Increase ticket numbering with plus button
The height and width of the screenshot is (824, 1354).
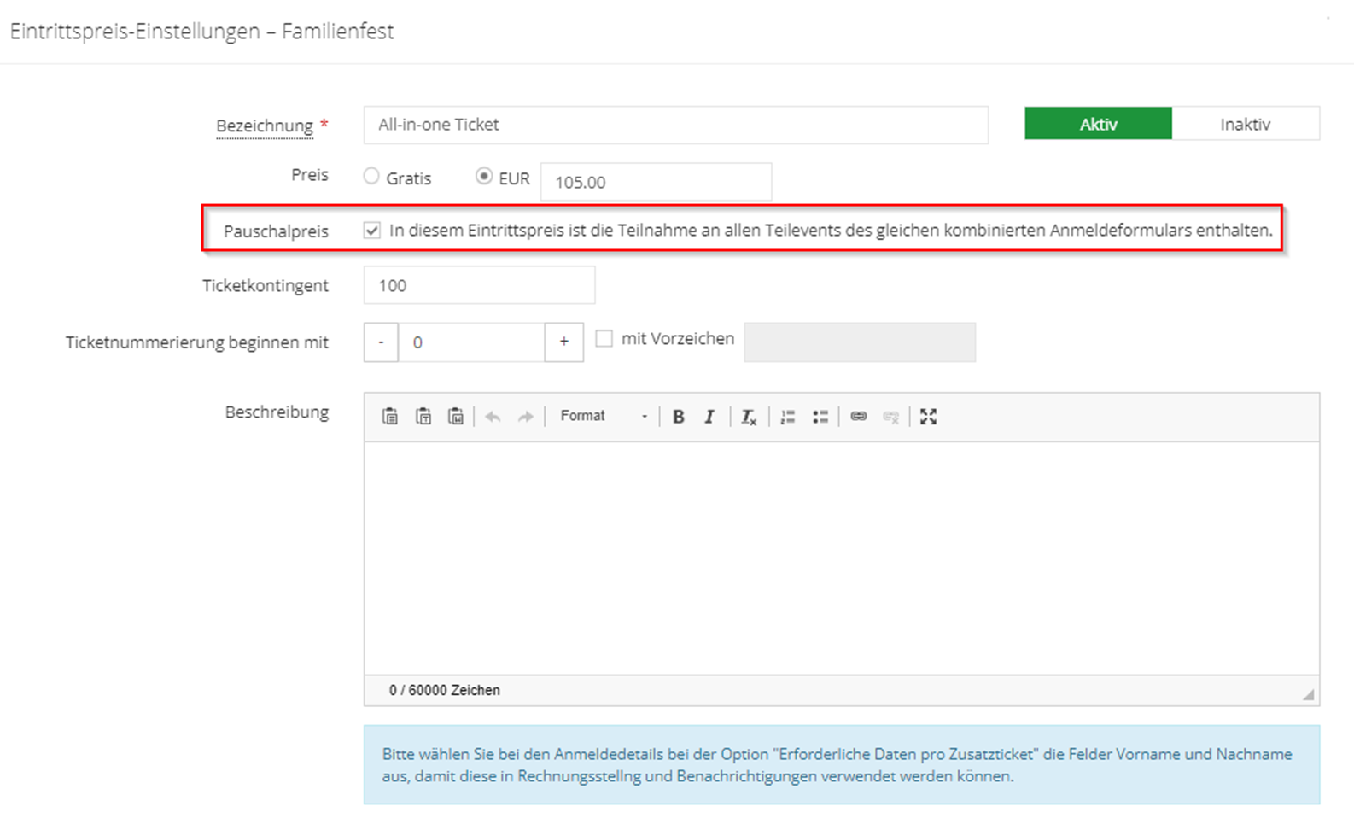(x=563, y=342)
